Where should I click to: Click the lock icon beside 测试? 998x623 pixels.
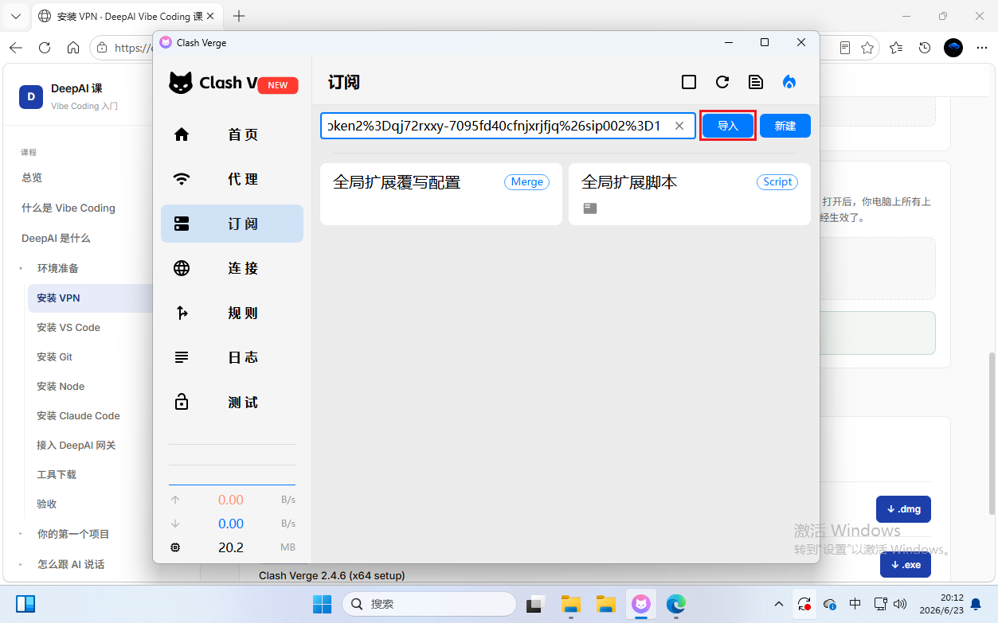point(182,402)
